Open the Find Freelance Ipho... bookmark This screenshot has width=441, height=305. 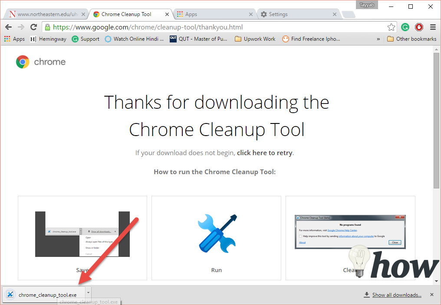tap(311, 39)
